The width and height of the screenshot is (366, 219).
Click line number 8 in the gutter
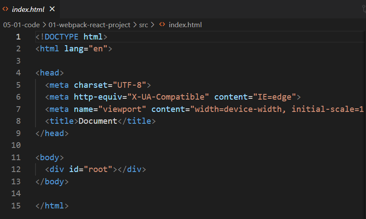tap(18, 121)
